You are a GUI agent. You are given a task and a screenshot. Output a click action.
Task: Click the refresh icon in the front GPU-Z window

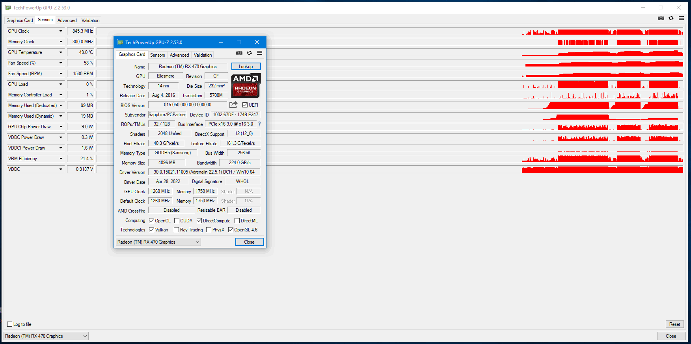(249, 53)
